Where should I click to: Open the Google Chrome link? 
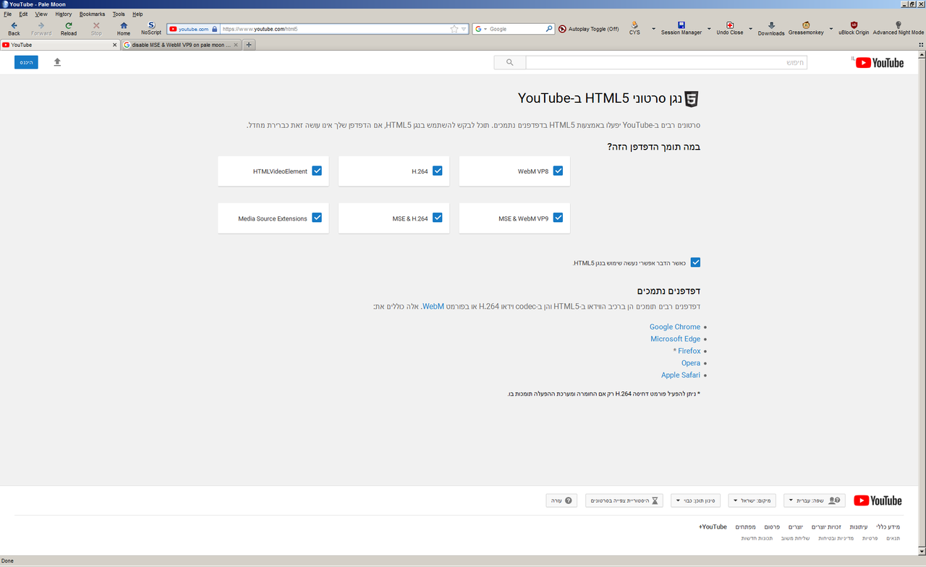click(675, 327)
